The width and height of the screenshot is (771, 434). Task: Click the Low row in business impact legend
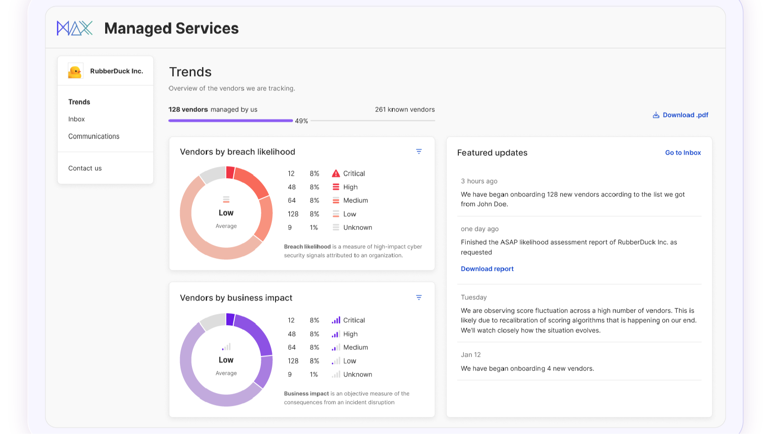pyautogui.click(x=349, y=361)
